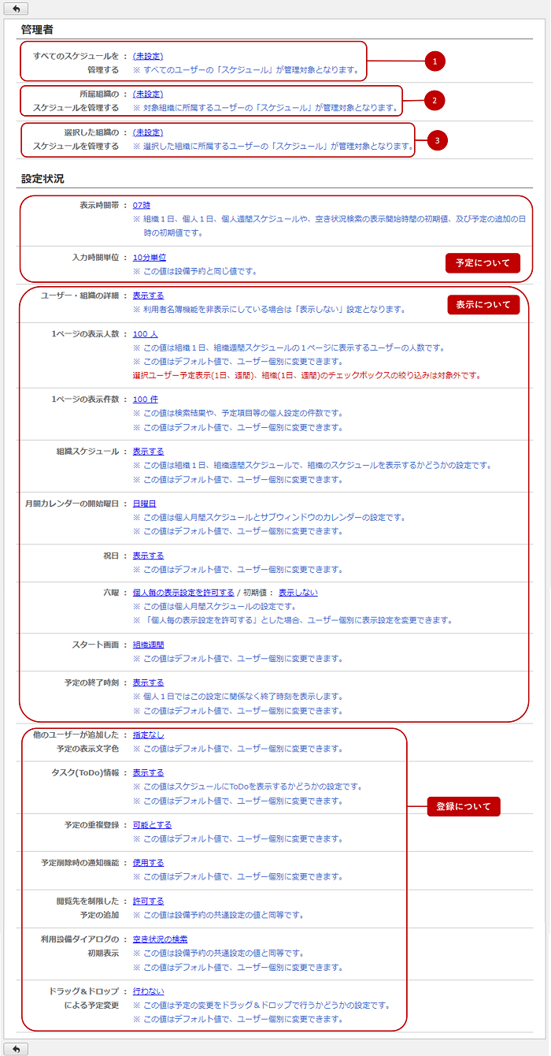Click the red note about 選択ユーザー予定表示

(307, 375)
